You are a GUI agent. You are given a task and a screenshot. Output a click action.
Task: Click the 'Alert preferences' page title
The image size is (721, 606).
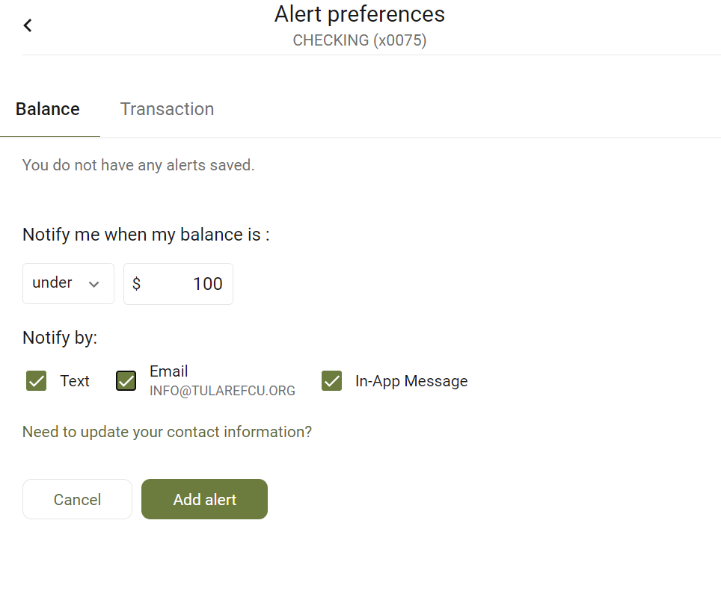click(x=360, y=14)
